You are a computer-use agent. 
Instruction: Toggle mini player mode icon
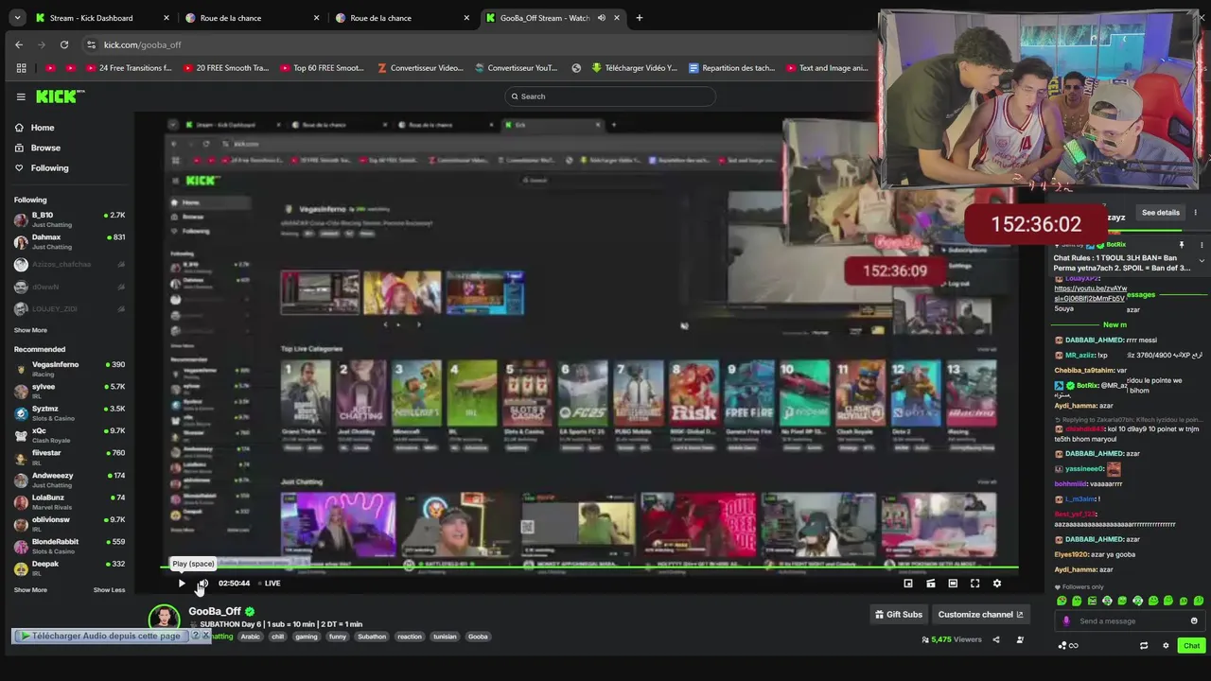tap(908, 584)
